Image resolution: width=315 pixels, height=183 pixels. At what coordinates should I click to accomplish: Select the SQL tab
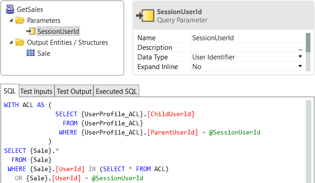click(x=10, y=91)
